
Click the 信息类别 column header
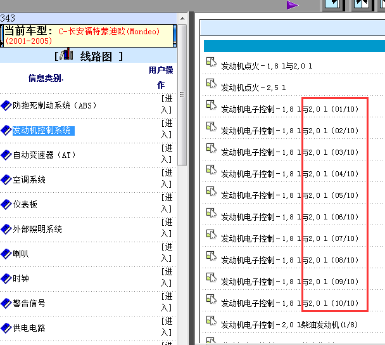(x=46, y=78)
